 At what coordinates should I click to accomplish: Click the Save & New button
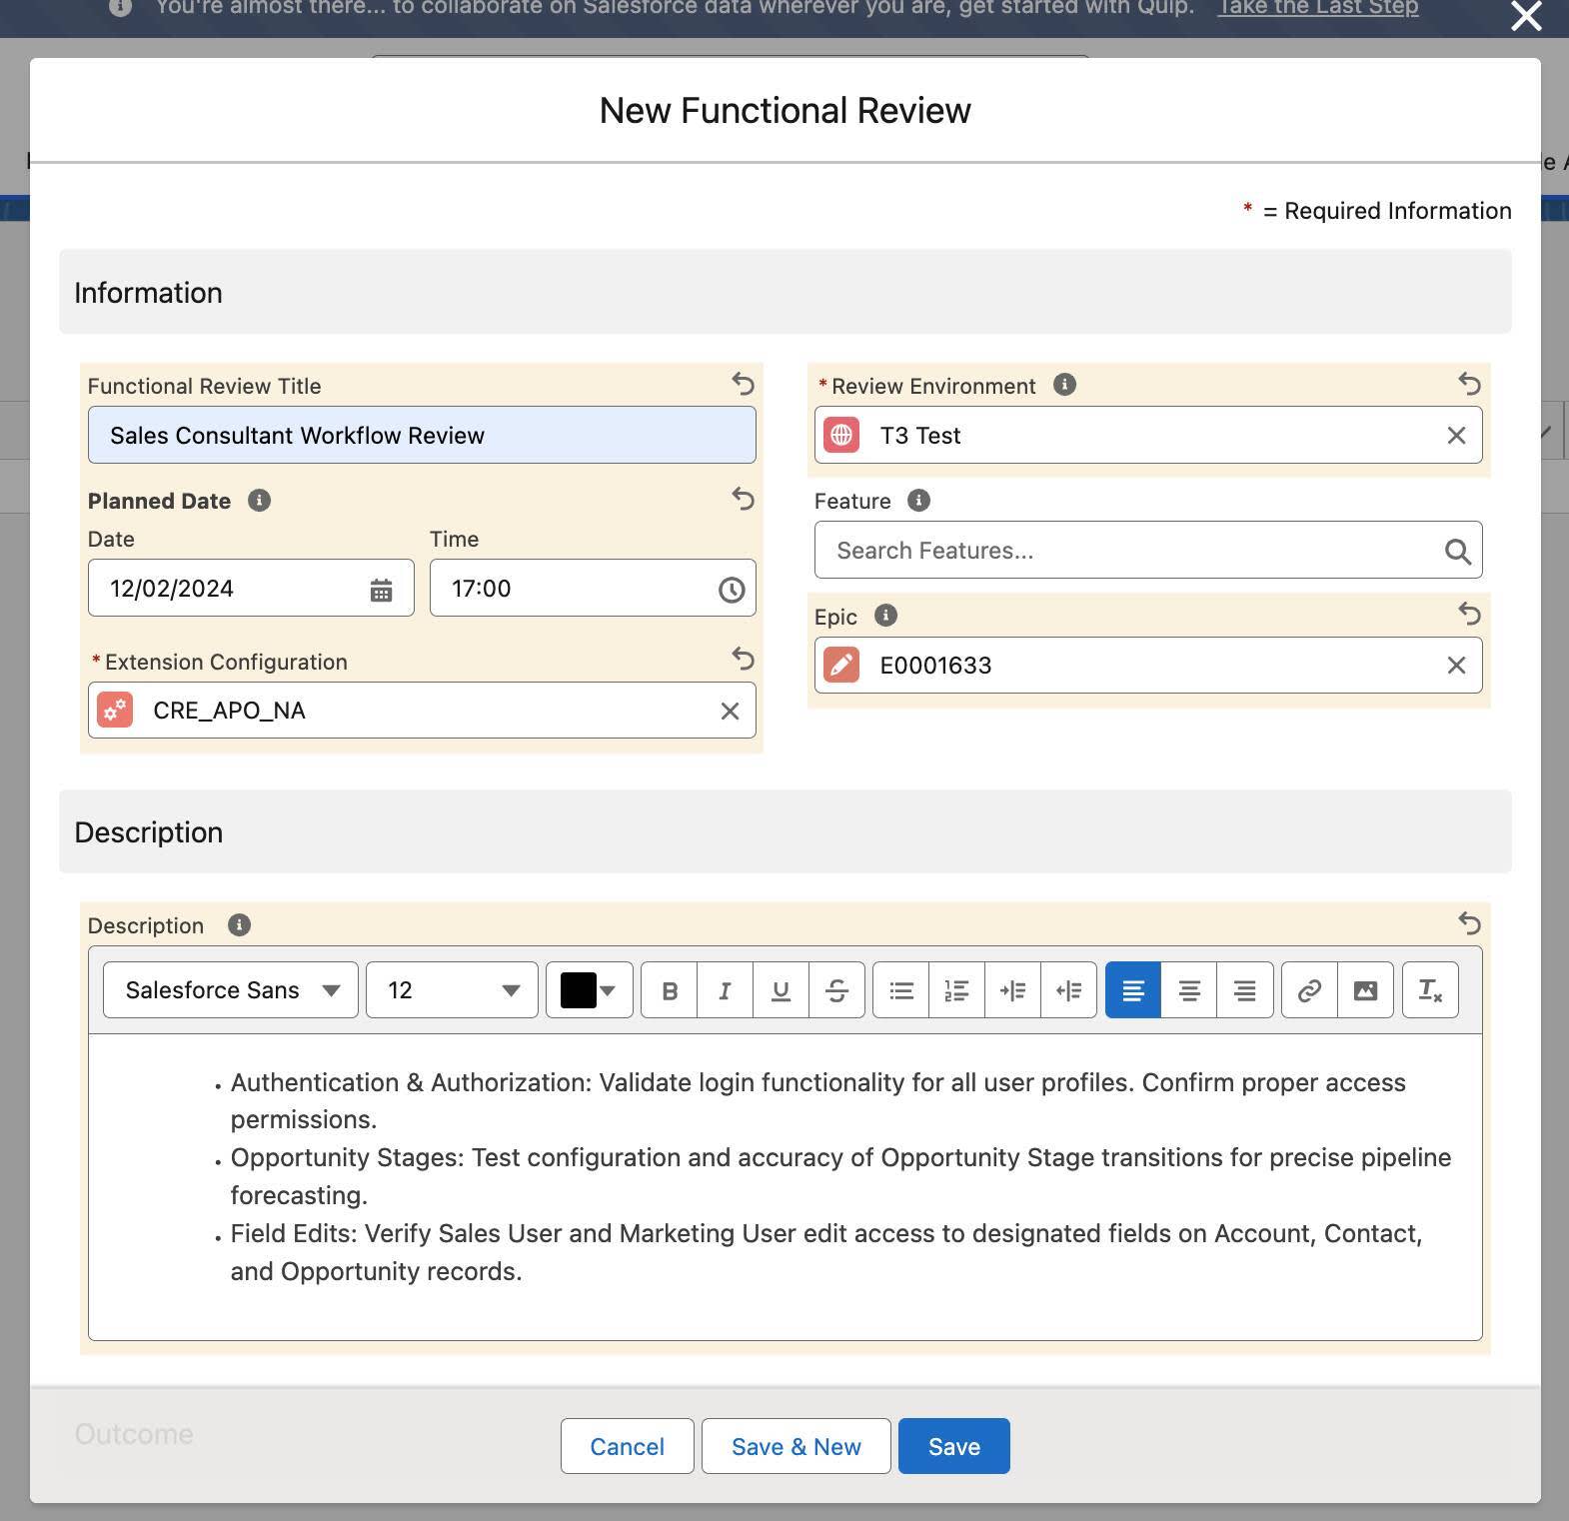[795, 1446]
